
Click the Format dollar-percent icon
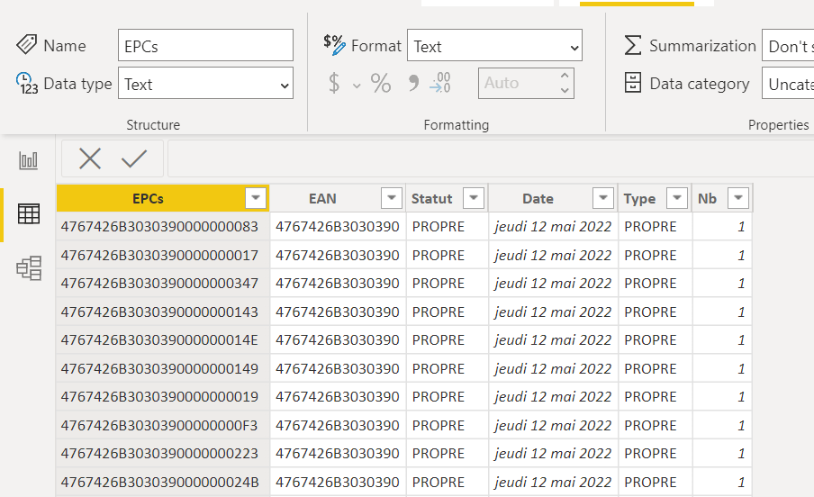click(334, 45)
